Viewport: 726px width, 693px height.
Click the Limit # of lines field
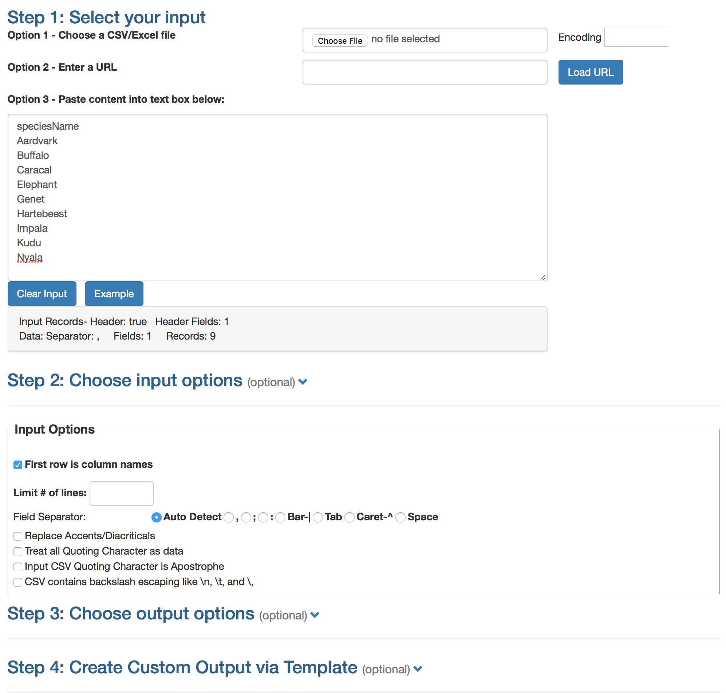tap(122, 493)
